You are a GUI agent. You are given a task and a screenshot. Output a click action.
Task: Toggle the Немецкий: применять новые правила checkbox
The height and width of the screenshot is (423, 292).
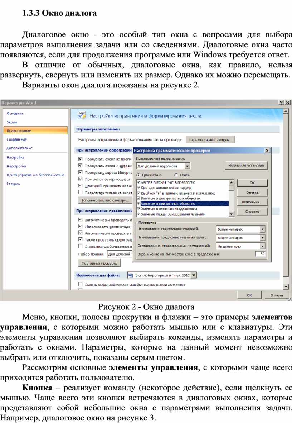click(80, 185)
